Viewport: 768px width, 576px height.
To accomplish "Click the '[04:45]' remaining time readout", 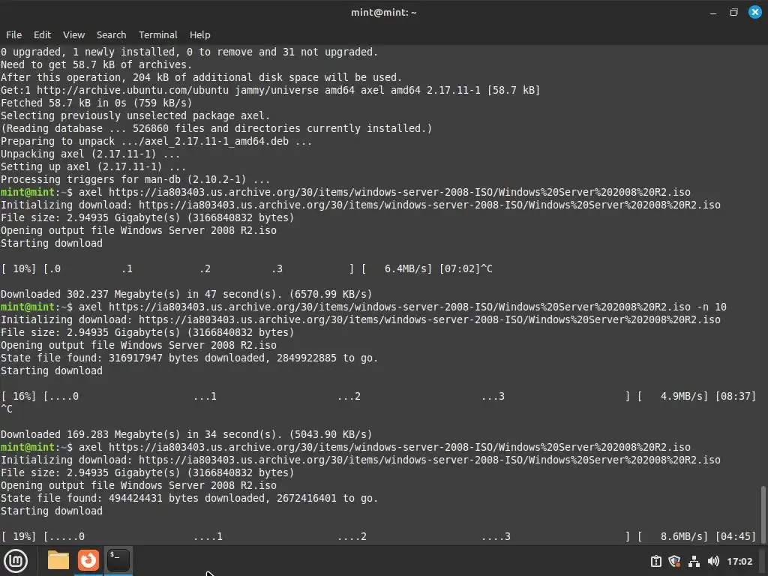I will click(x=736, y=536).
